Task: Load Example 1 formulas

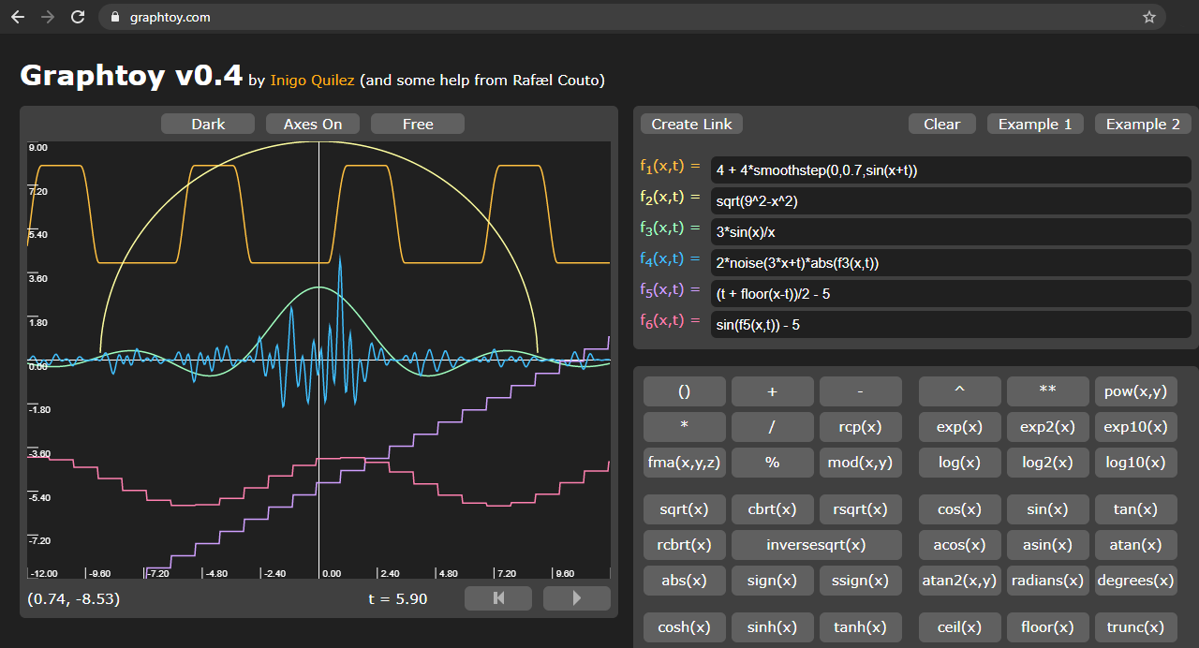Action: coord(1035,124)
